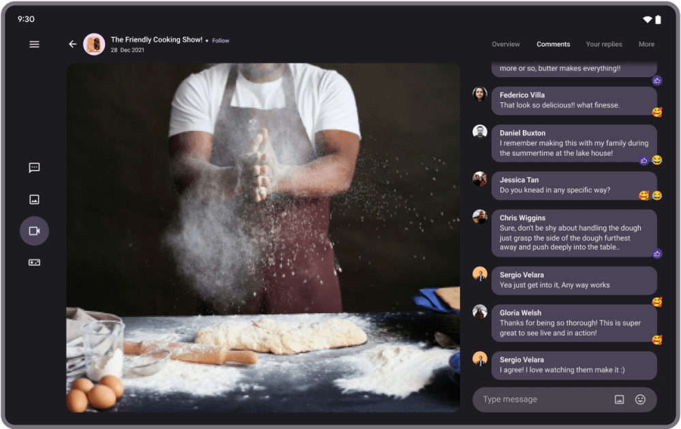The height and width of the screenshot is (429, 681).
Task: Toggle thumbs-up reaction on Daniel Buxton's comment
Action: (644, 160)
